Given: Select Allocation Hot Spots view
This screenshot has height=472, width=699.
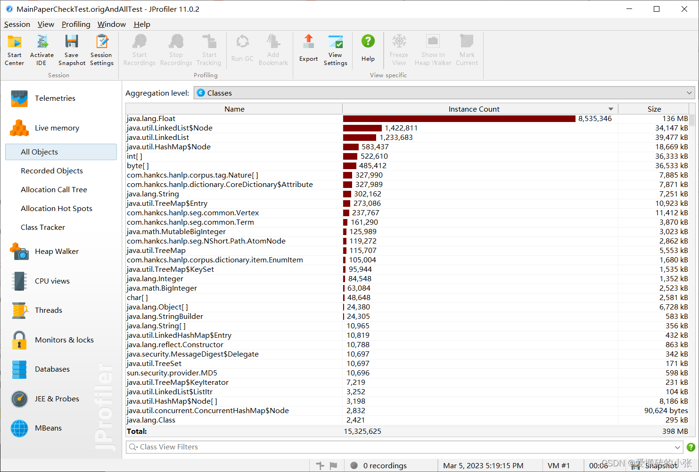Looking at the screenshot, I should 57,209.
